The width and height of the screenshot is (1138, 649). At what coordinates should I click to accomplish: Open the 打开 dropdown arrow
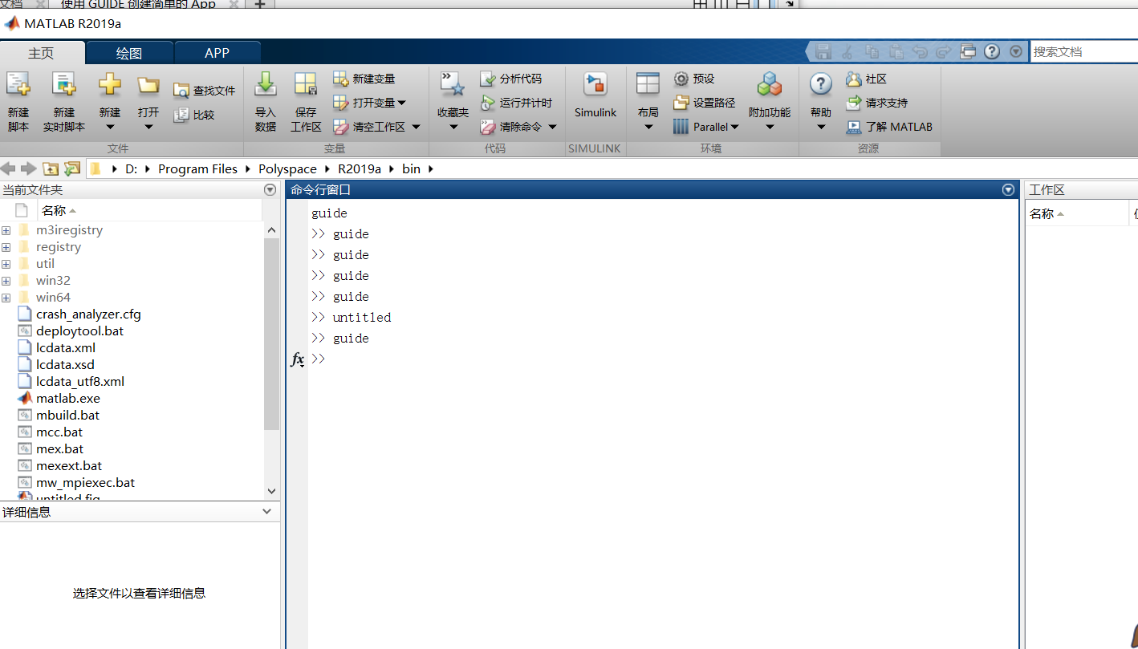148,127
